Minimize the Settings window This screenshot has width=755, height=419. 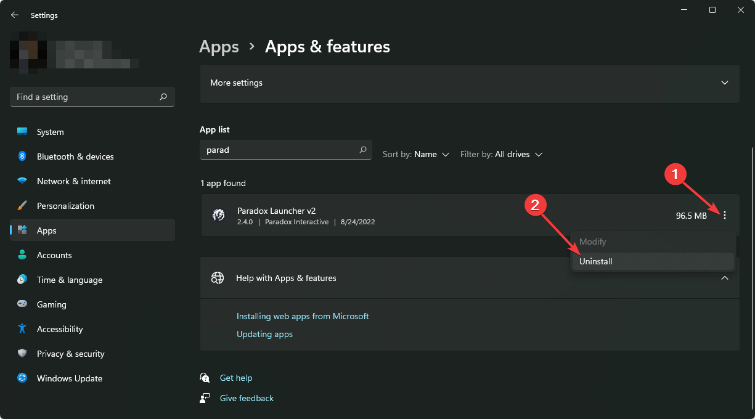(684, 10)
